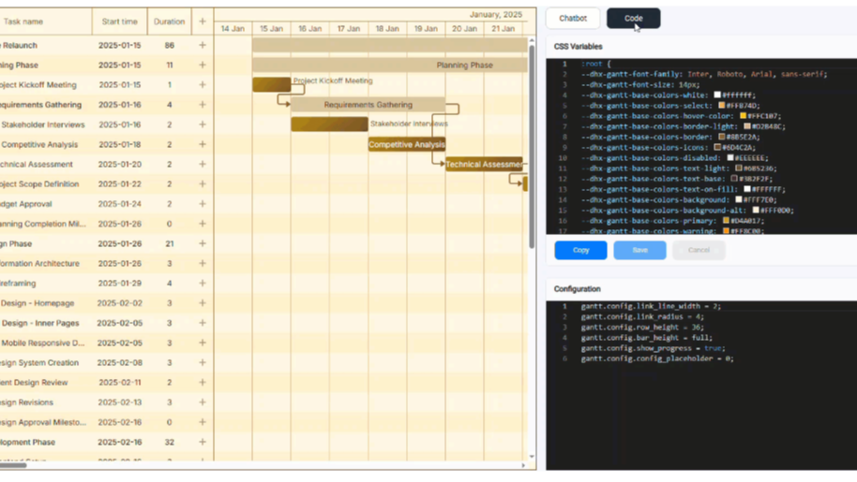The width and height of the screenshot is (857, 482).
Task: Open color swatch for hover-color #FFC107
Action: 743,116
